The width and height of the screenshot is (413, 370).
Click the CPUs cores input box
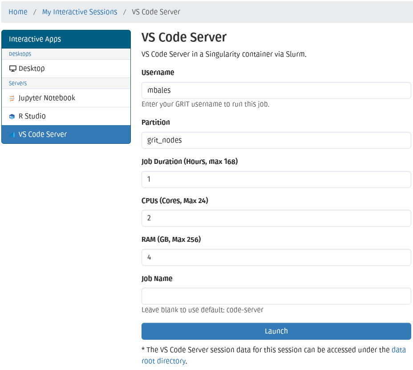[x=276, y=218]
